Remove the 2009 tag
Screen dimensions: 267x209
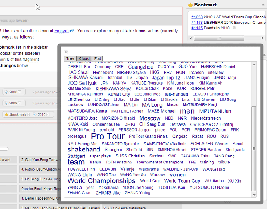click(20, 103)
